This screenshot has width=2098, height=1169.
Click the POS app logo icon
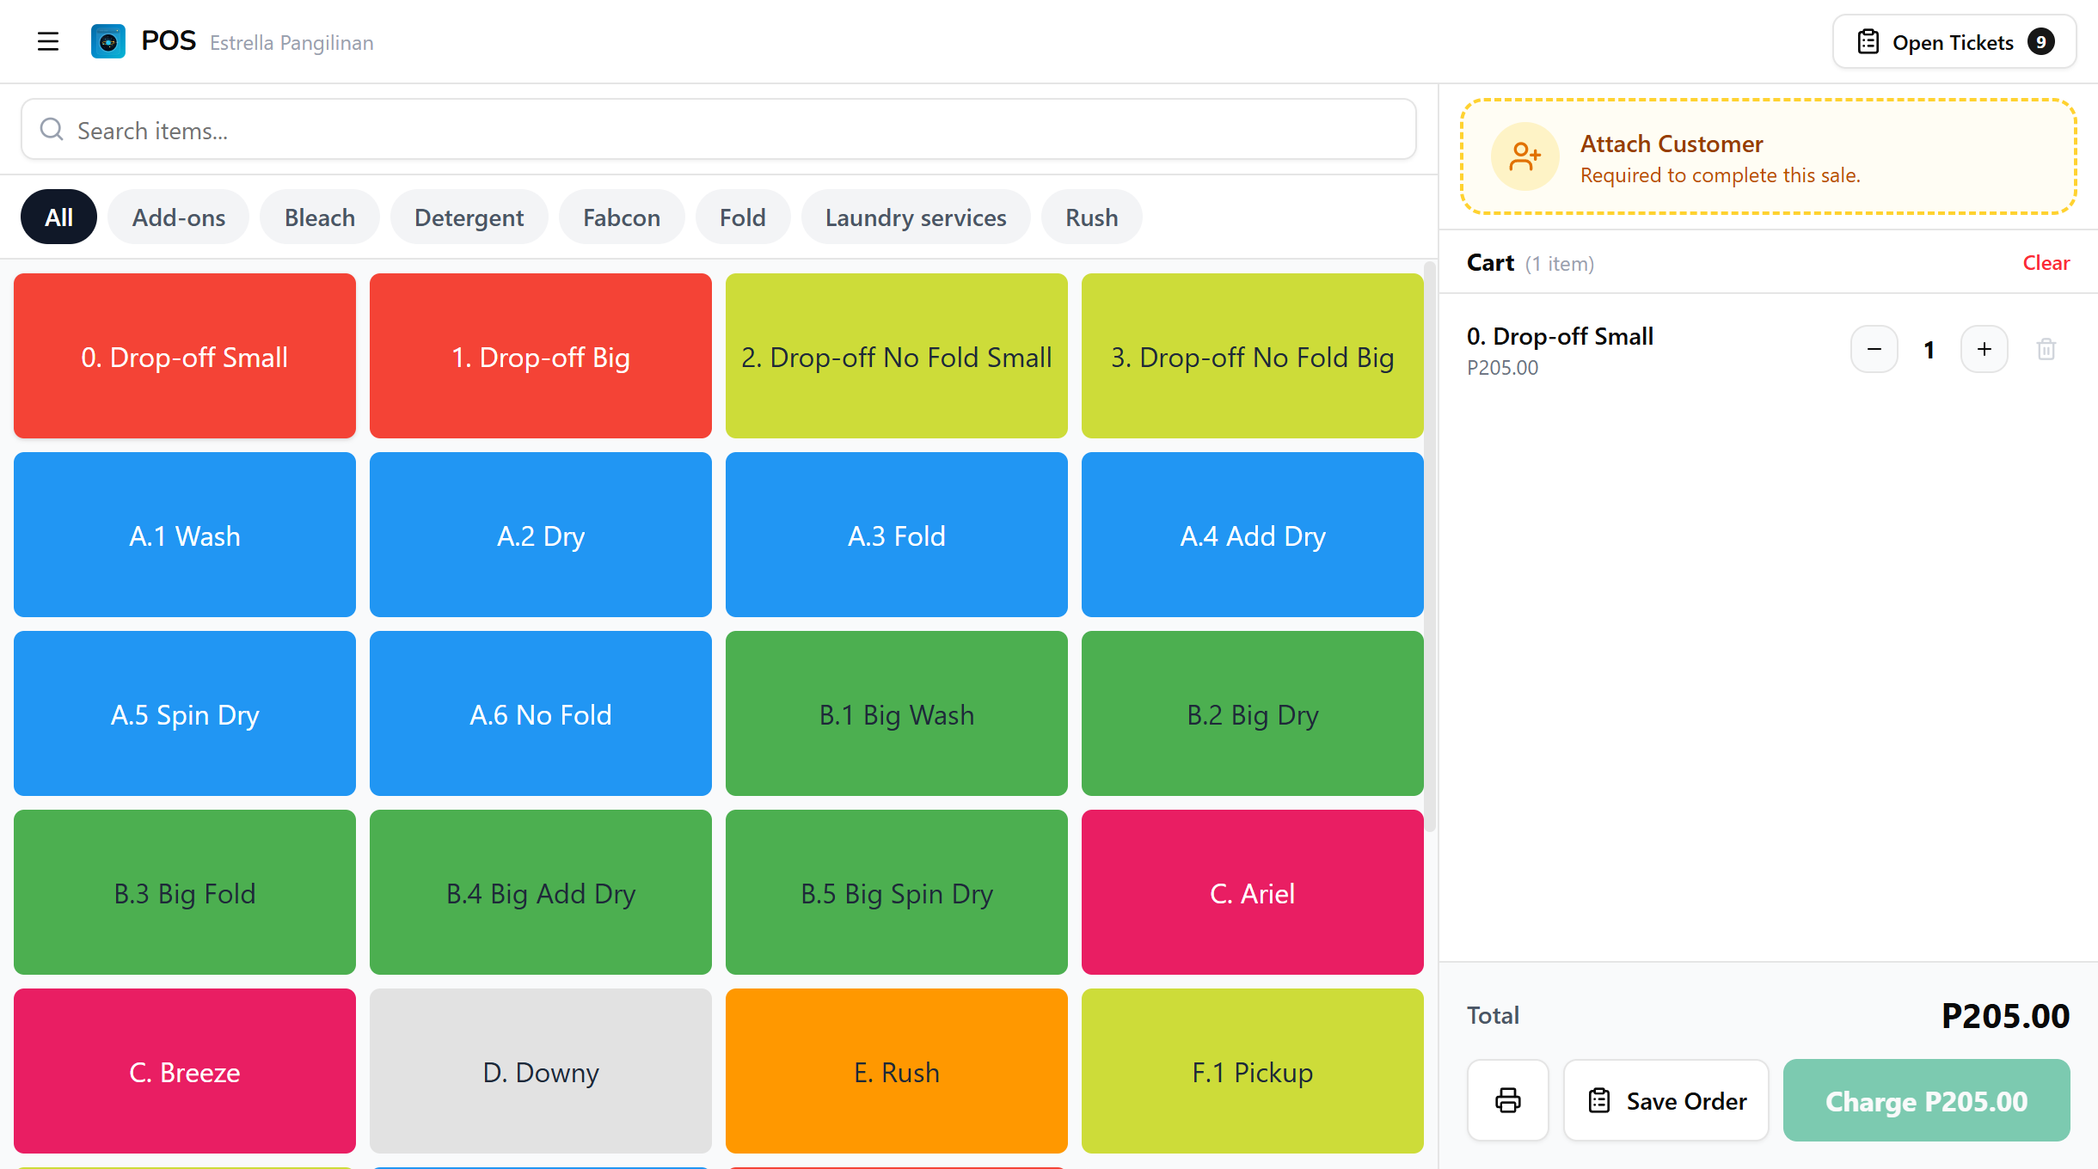(108, 41)
